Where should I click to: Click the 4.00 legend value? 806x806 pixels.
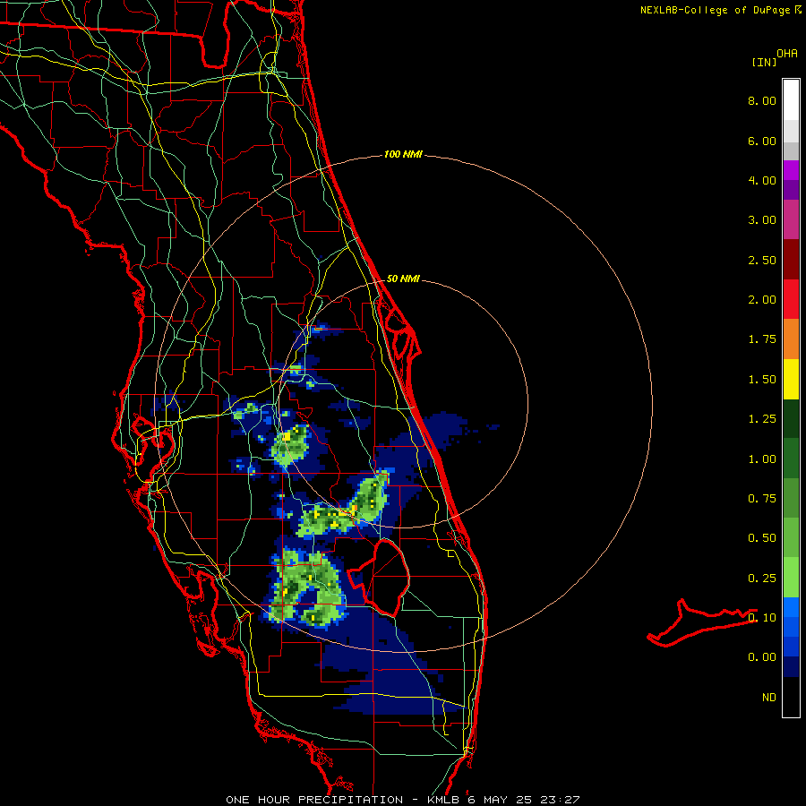pos(762,180)
